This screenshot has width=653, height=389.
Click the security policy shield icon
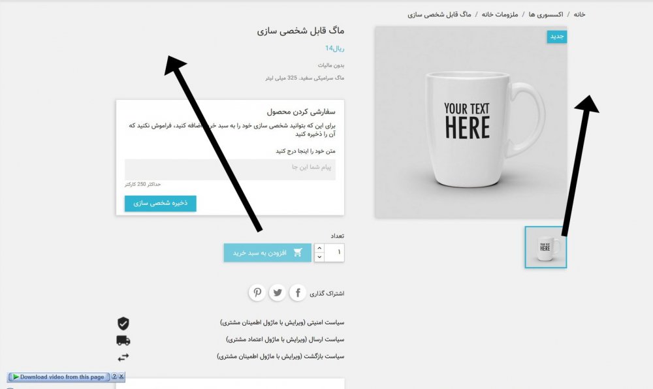pos(123,323)
